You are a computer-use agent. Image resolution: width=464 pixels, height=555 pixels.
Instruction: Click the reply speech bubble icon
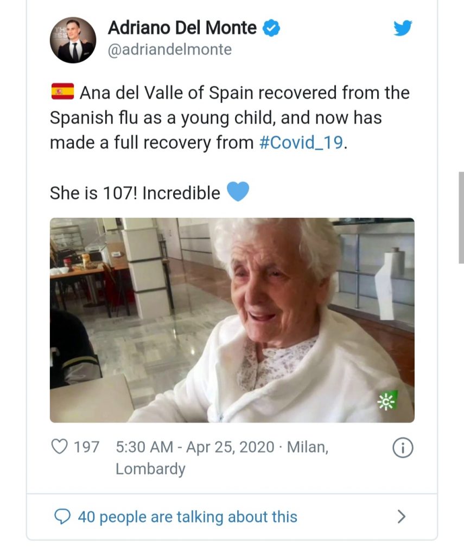coord(63,517)
